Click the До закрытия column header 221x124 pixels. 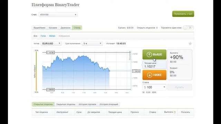tap(94, 112)
